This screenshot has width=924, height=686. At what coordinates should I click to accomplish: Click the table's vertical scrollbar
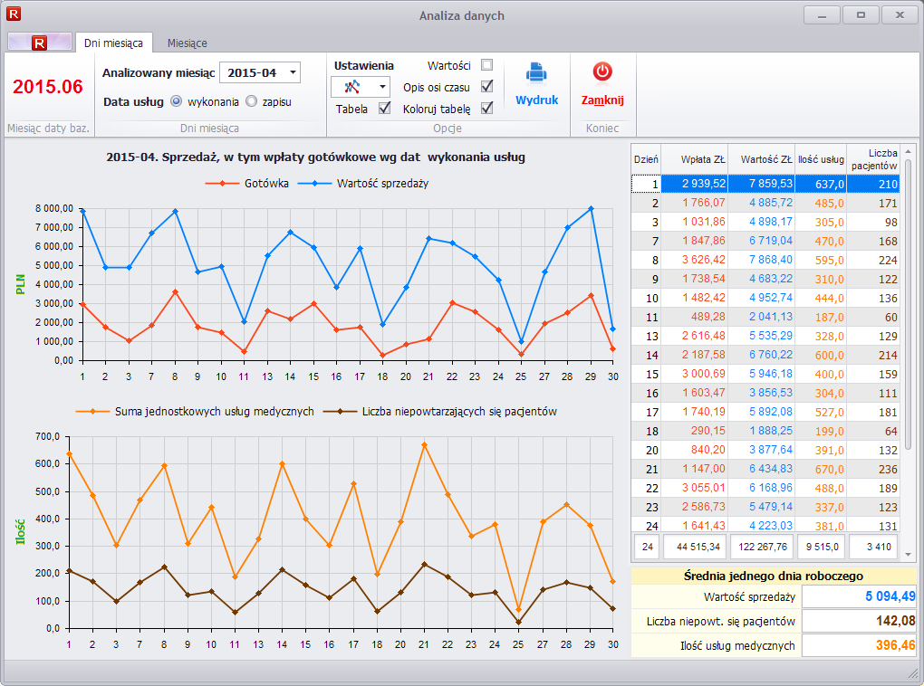pyautogui.click(x=908, y=303)
